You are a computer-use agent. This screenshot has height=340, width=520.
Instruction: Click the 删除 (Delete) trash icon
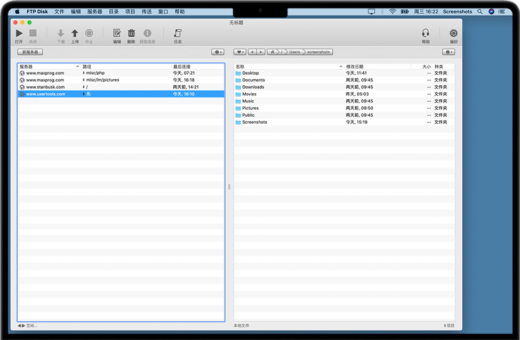[131, 33]
